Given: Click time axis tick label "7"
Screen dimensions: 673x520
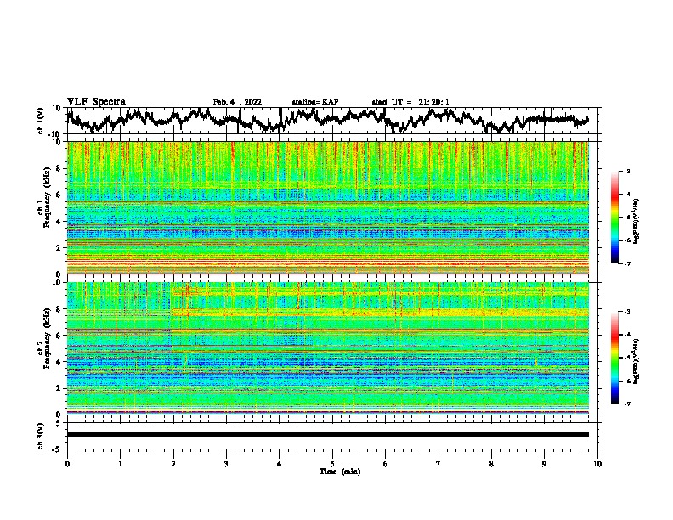Looking at the screenshot, I should (x=438, y=464).
